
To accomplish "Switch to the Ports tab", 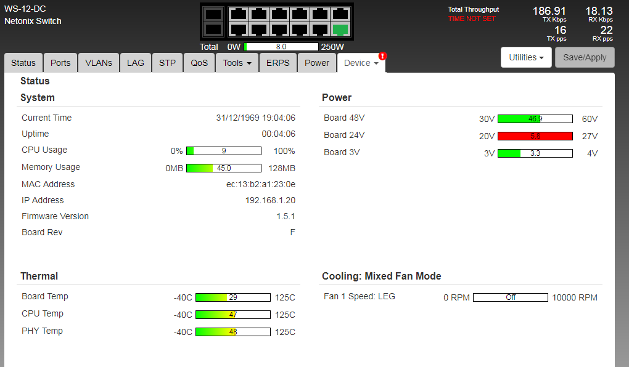I will click(x=60, y=63).
